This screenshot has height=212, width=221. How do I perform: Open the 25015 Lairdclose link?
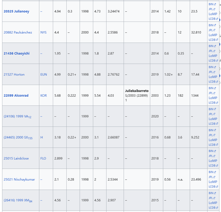click(16, 158)
